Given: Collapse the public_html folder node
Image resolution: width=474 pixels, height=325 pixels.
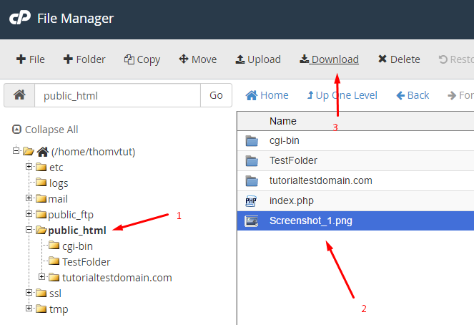Looking at the screenshot, I should [x=29, y=230].
